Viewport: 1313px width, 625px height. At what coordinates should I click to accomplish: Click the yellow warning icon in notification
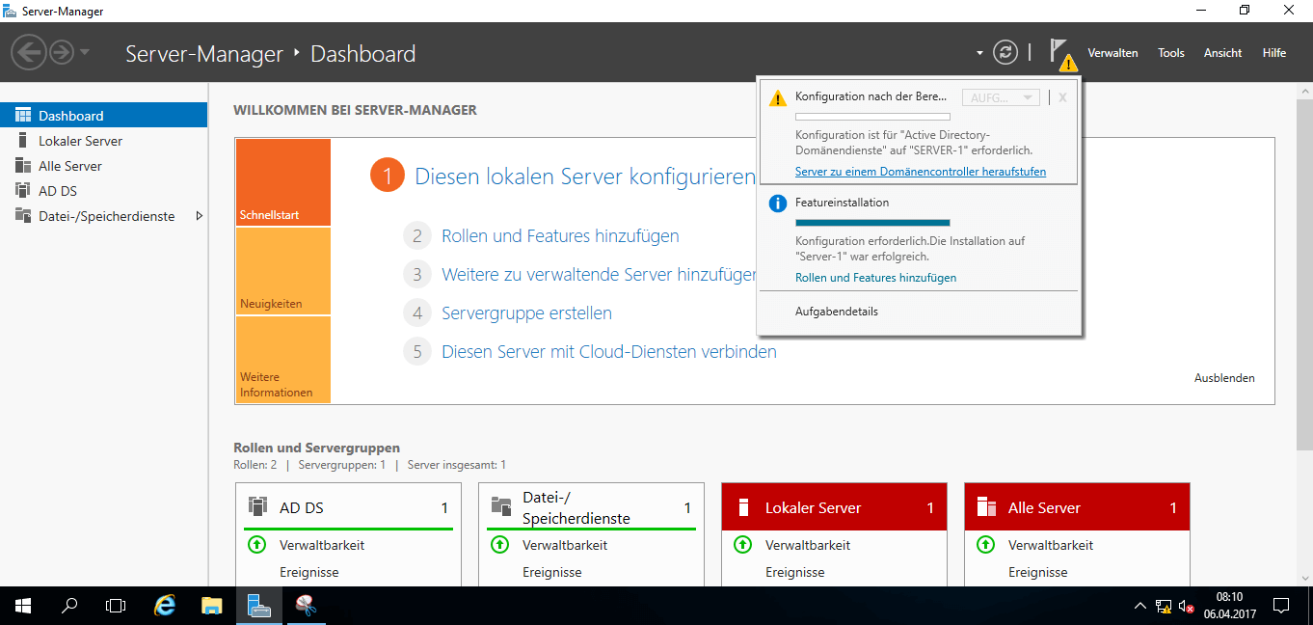click(778, 97)
